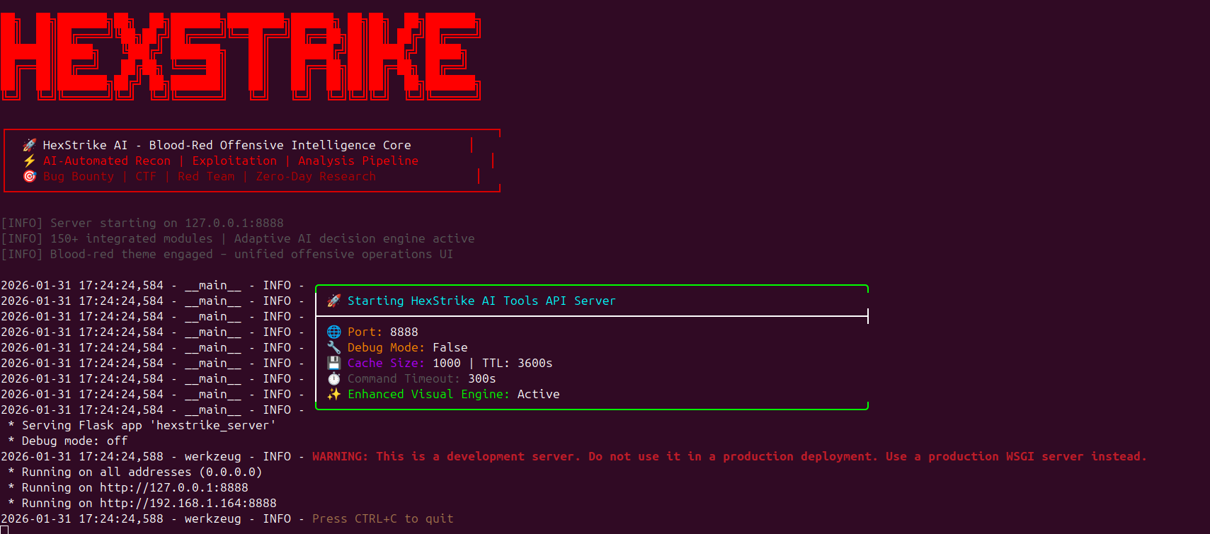The image size is (1210, 534).
Task: Click the Port value 8888
Action: tap(404, 332)
